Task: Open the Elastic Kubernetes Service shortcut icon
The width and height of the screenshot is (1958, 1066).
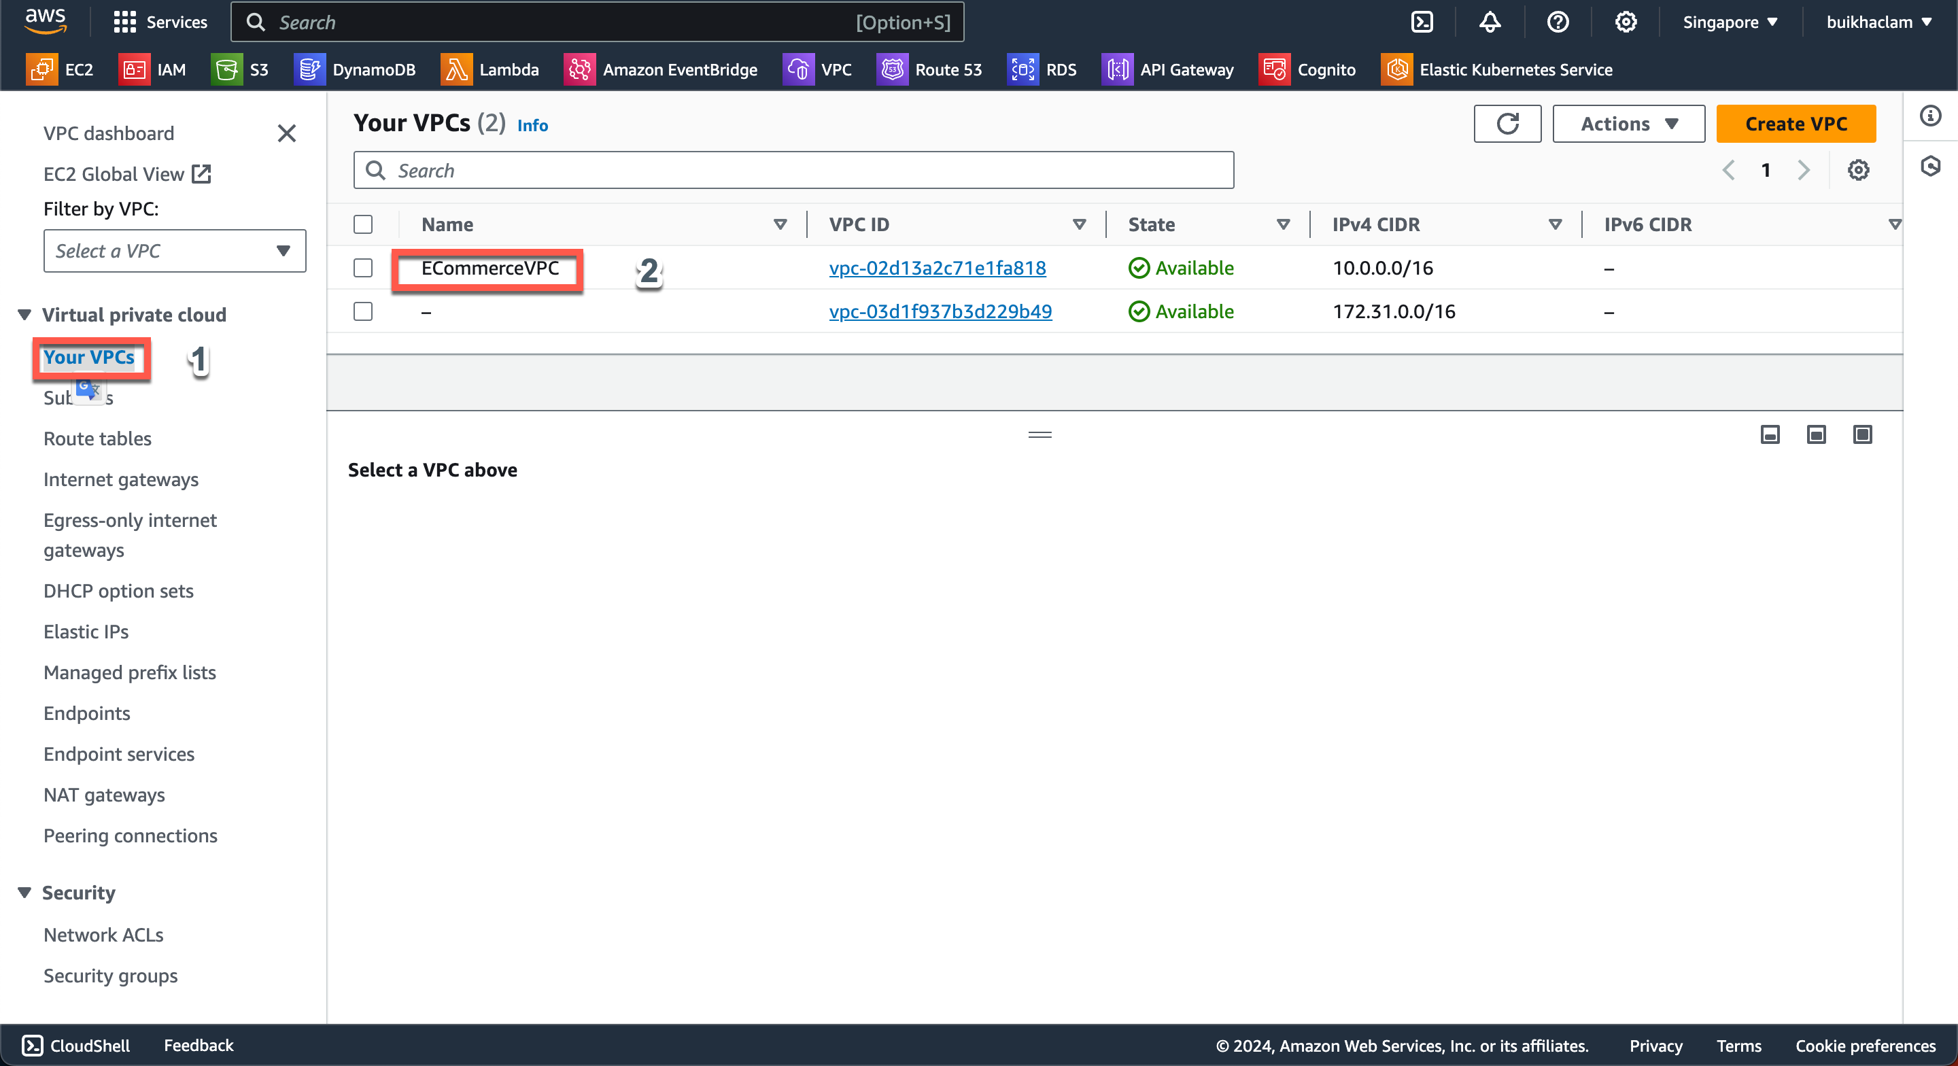Action: coord(1397,69)
